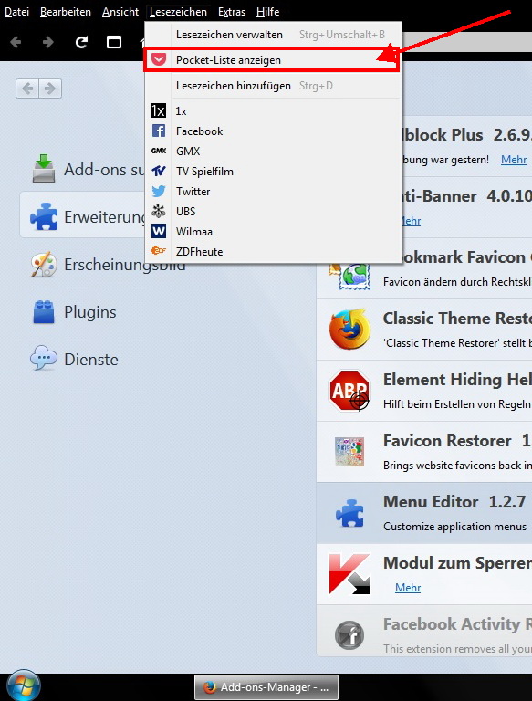Open the Bearbeiten menu
This screenshot has width=532, height=701.
(x=66, y=12)
